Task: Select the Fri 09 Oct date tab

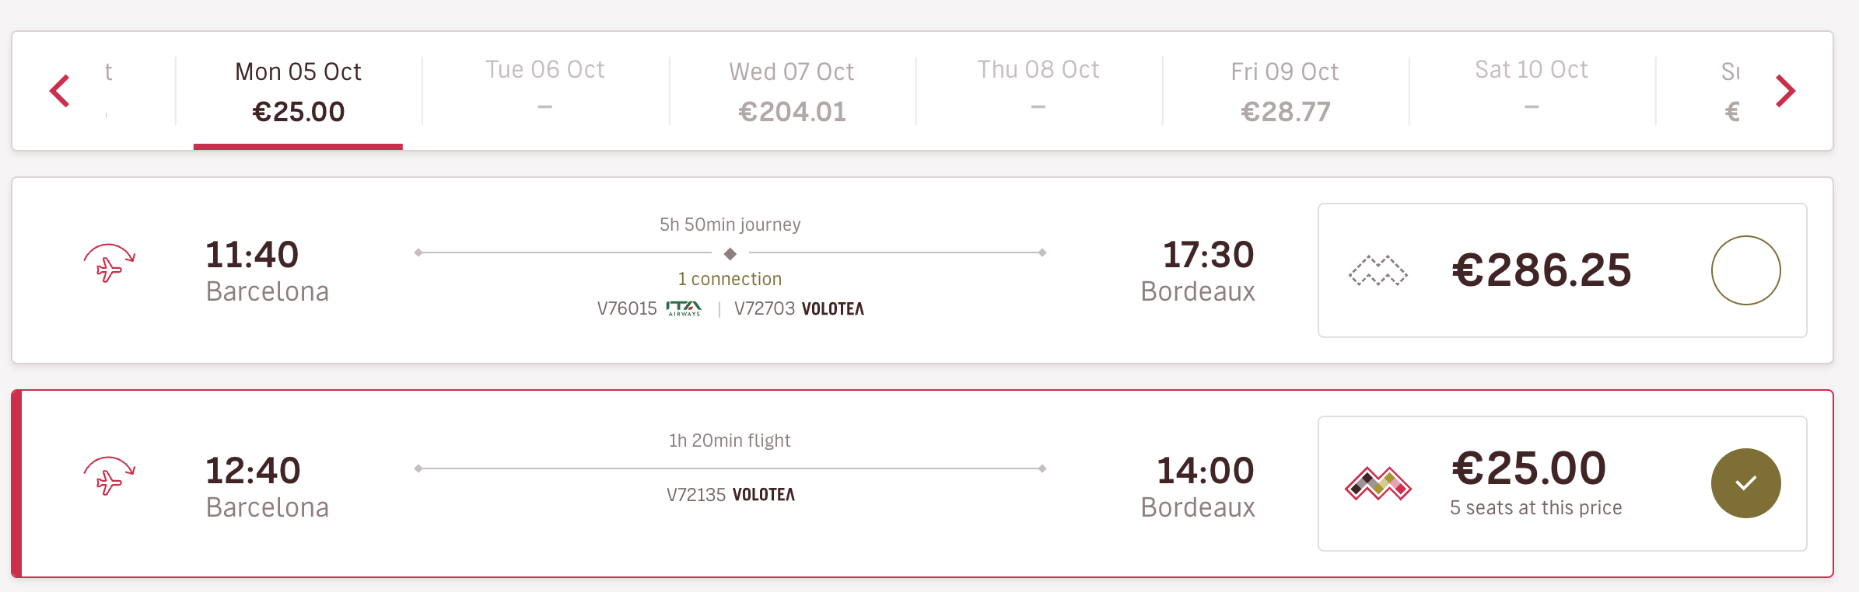Action: coord(1285,91)
